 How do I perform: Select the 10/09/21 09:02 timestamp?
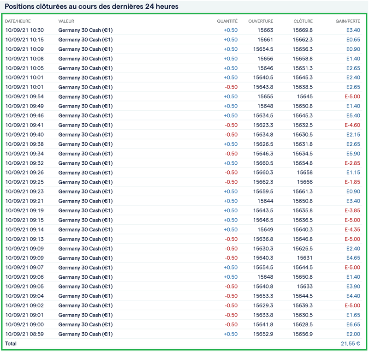click(x=24, y=305)
